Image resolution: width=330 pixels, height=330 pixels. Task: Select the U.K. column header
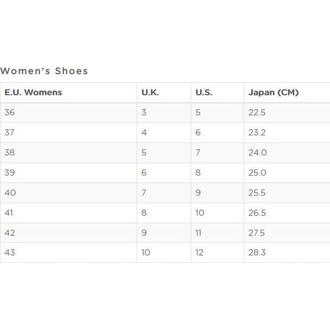coord(164,93)
